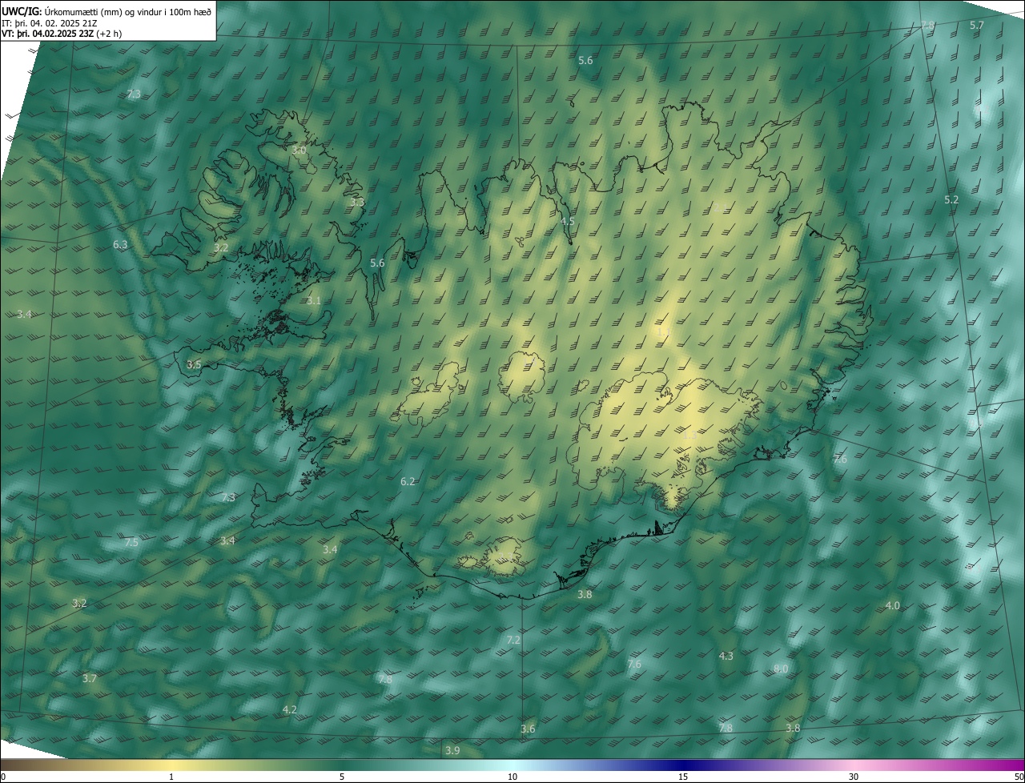This screenshot has height=783, width=1025.
Task: Click the '5.2' map value
Action: click(x=951, y=200)
